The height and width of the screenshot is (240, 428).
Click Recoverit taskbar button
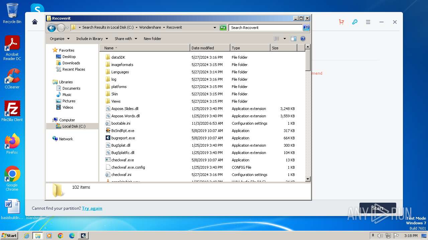click(x=83, y=236)
